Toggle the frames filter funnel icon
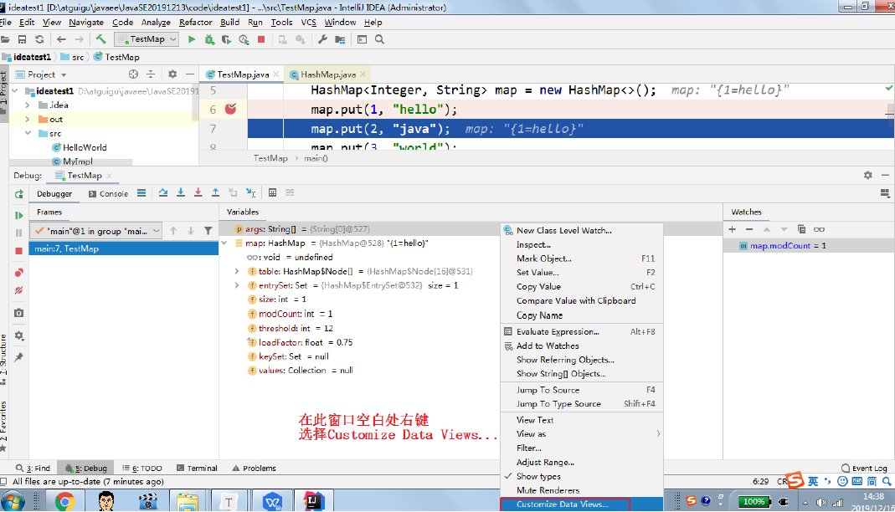 tap(208, 231)
